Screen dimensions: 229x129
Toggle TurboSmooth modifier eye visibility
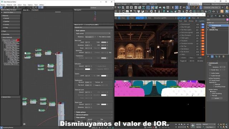coord(208,25)
